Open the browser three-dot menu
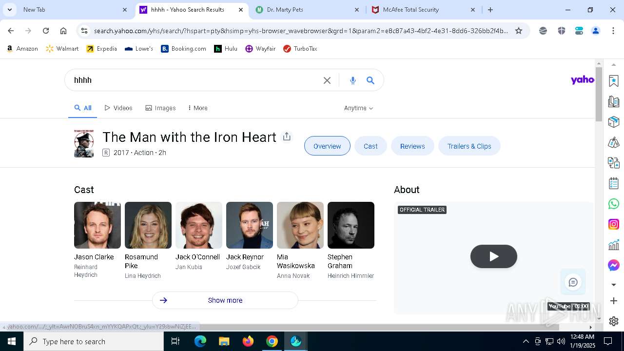This screenshot has height=351, width=624. (x=613, y=31)
